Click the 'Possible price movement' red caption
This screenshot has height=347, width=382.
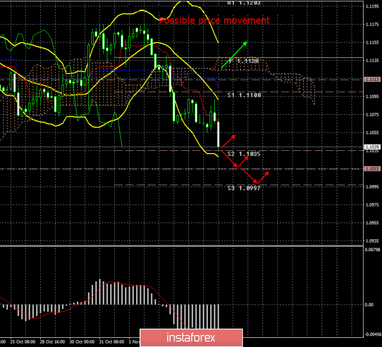coord(214,21)
